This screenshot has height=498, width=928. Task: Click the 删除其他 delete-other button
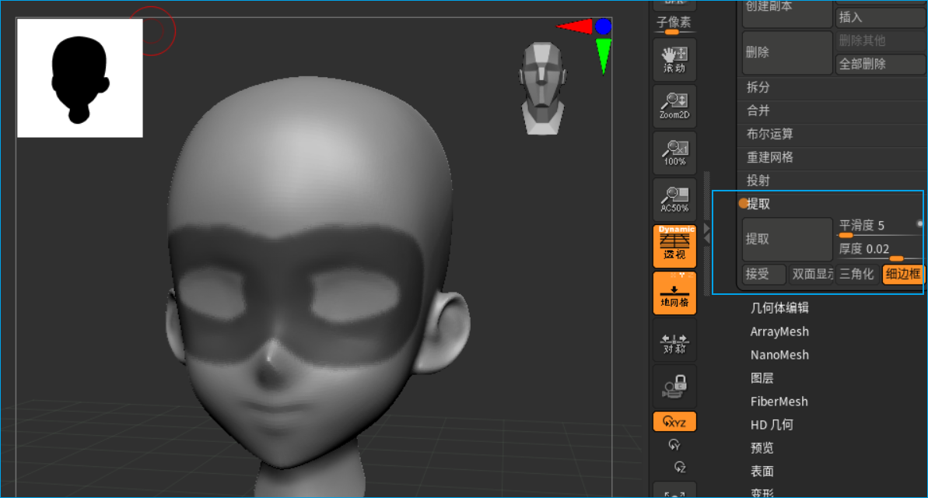(x=880, y=41)
